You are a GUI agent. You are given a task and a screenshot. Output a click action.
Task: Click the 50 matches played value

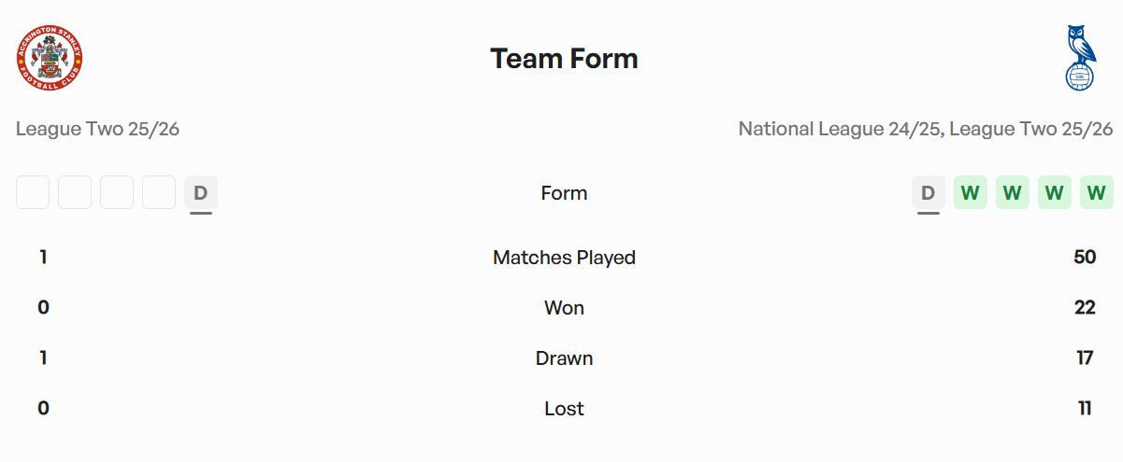pos(1085,258)
